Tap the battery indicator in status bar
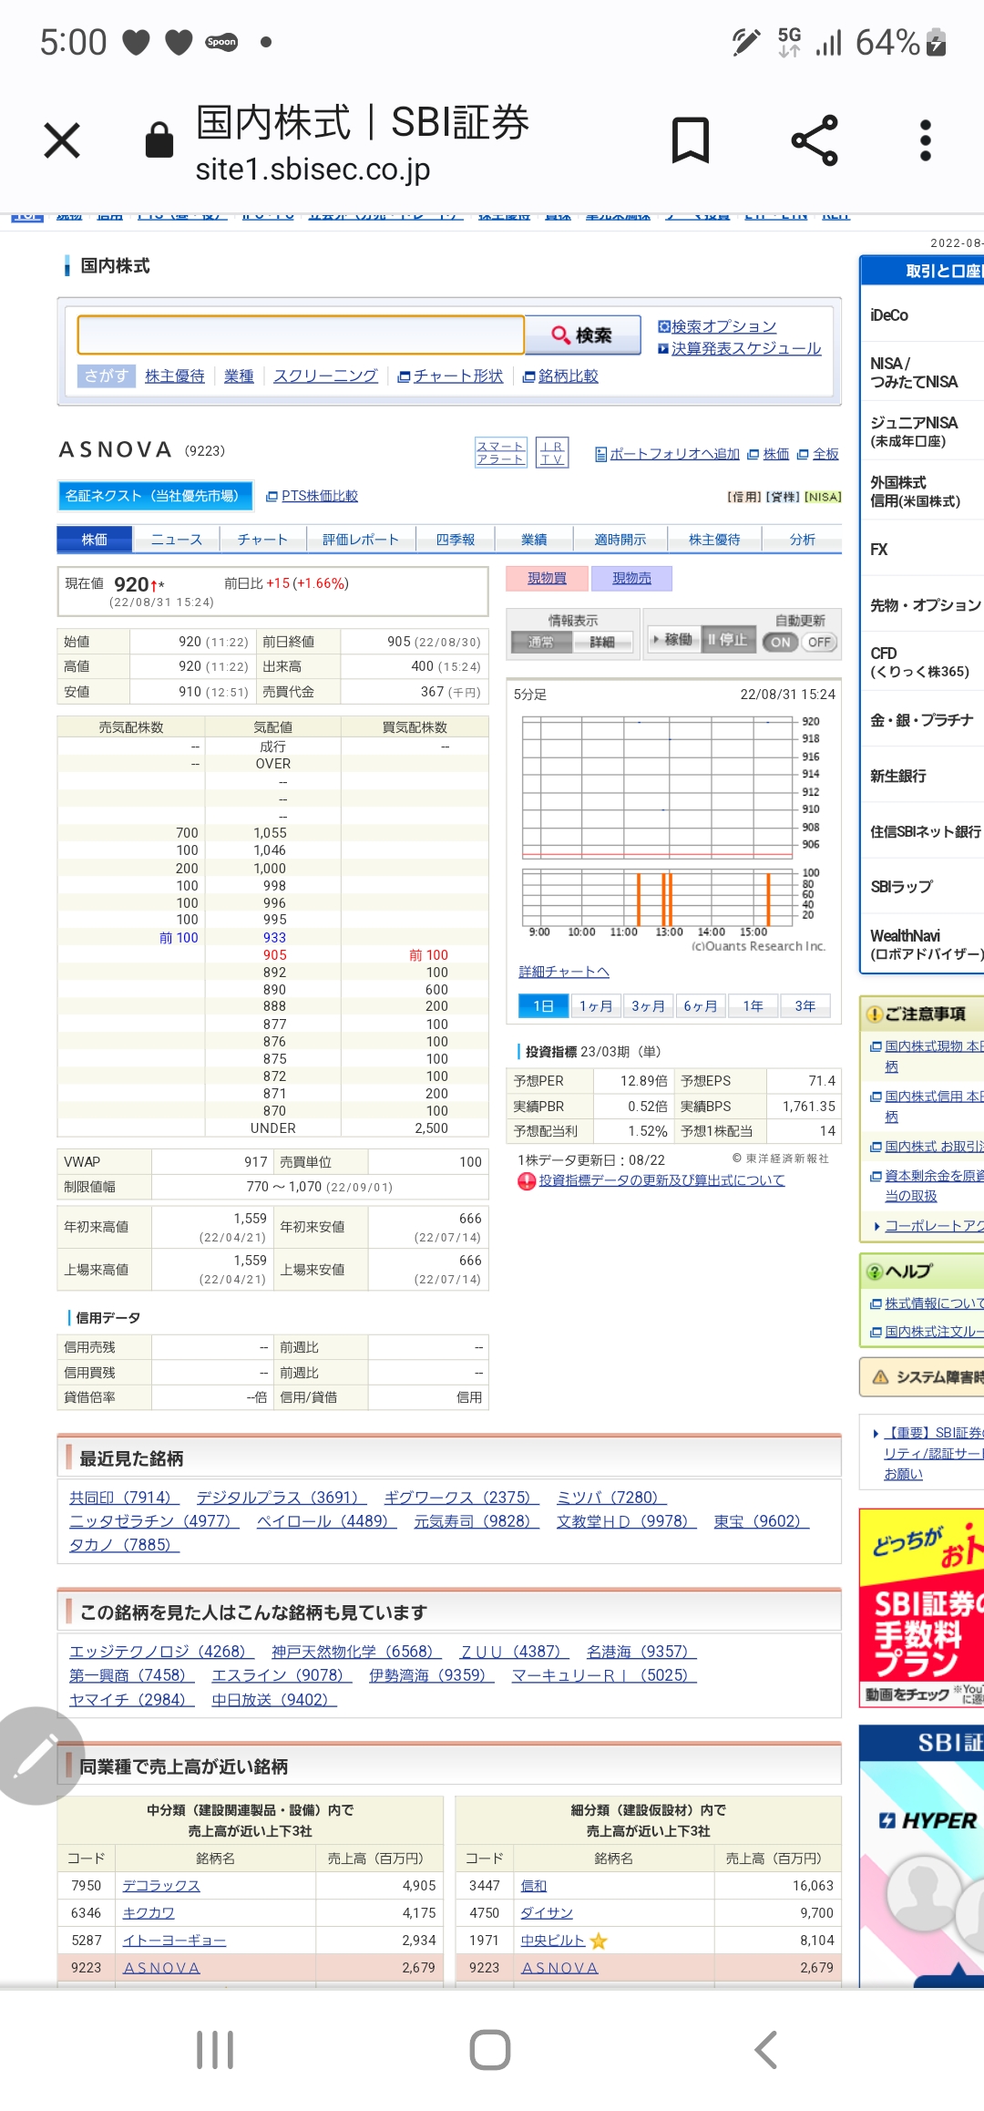Image resolution: width=984 pixels, height=2111 pixels. click(x=936, y=43)
